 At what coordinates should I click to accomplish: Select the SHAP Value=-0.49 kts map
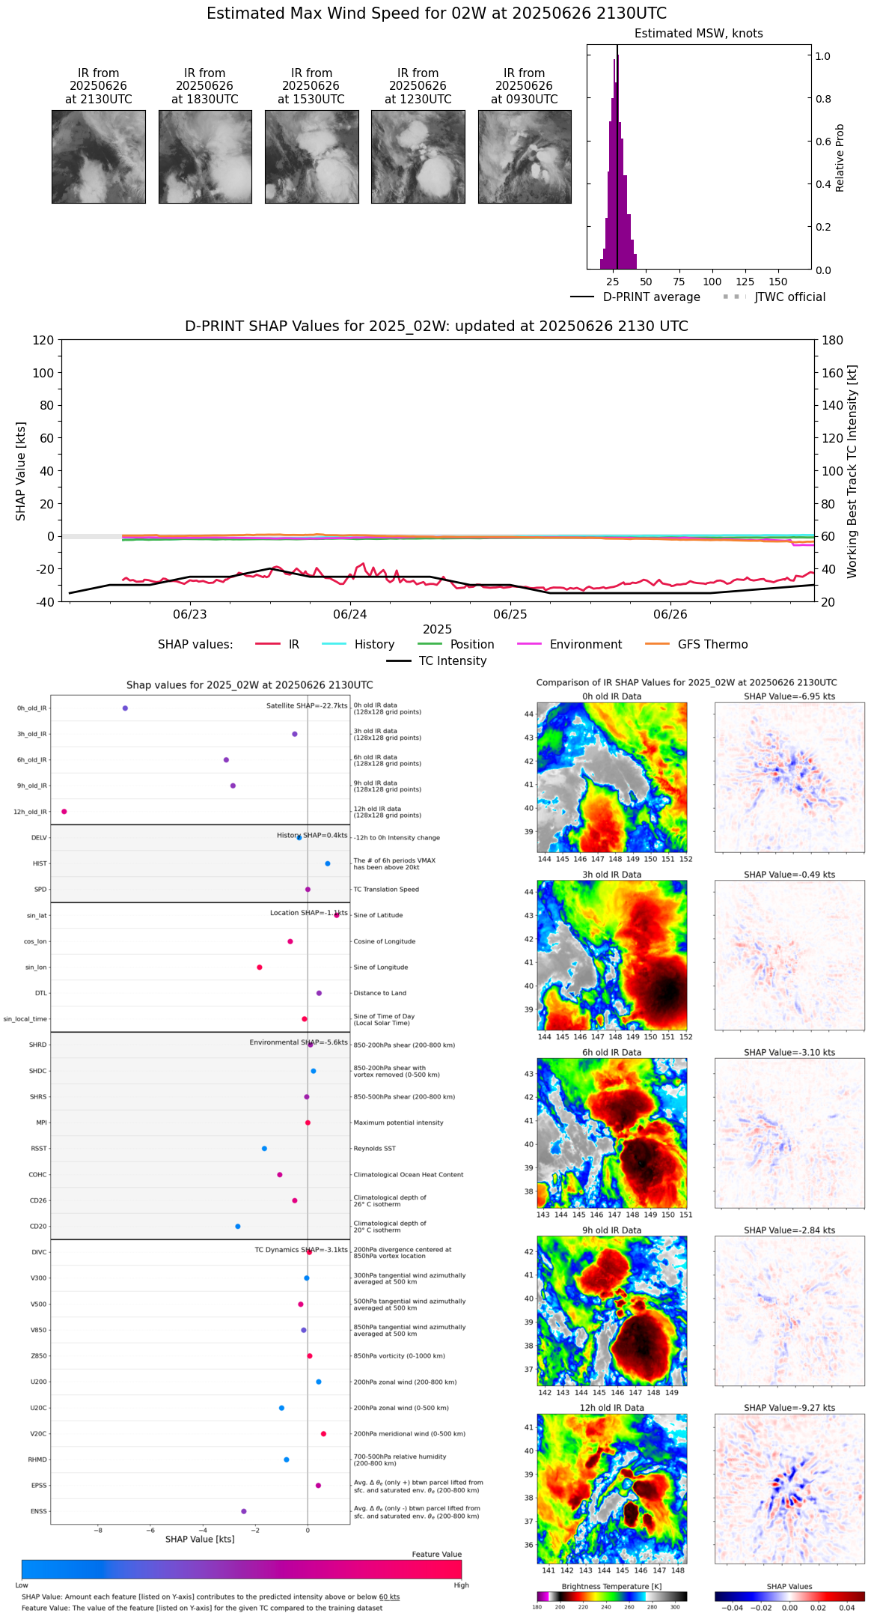pos(789,956)
